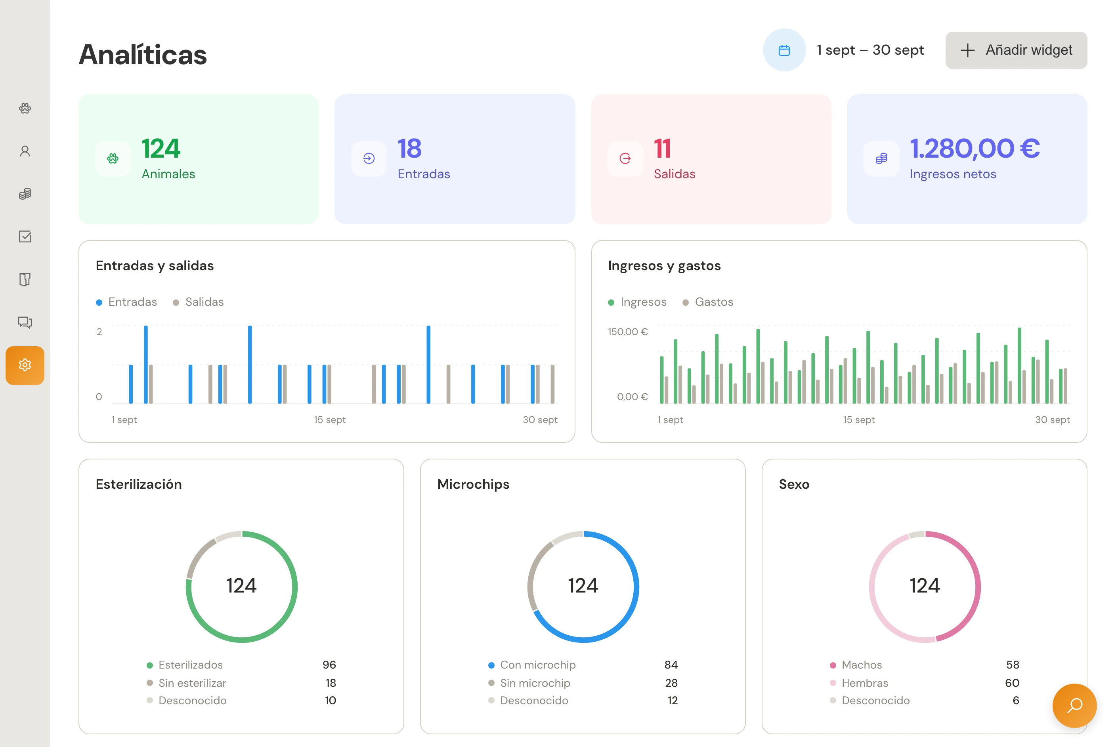Click the Microchips widget title
1116x747 pixels.
point(473,484)
